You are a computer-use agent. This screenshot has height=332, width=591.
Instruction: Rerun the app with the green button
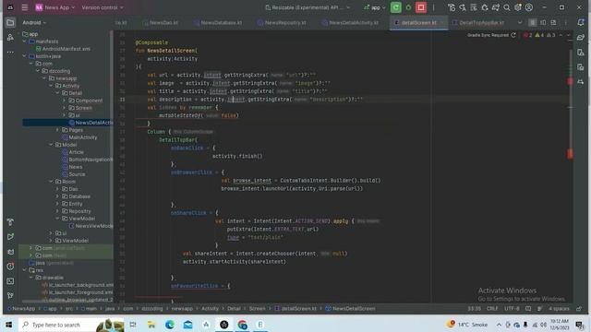tap(396, 7)
